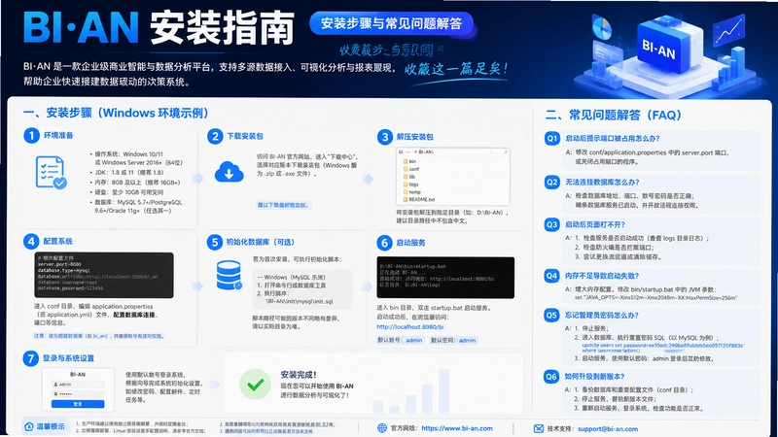The image size is (778, 437).
Task: Click the cloud download icon in step 2
Action: 230,173
